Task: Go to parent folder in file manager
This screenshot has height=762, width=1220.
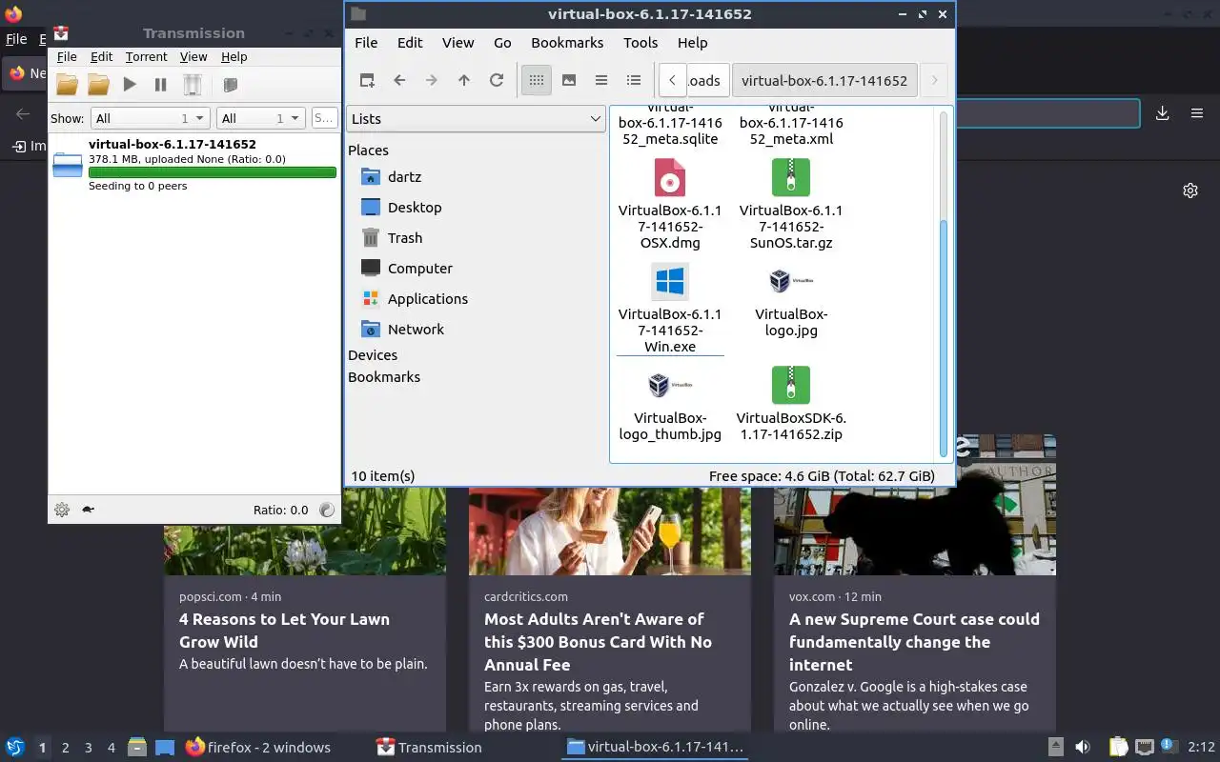Action: click(x=464, y=80)
